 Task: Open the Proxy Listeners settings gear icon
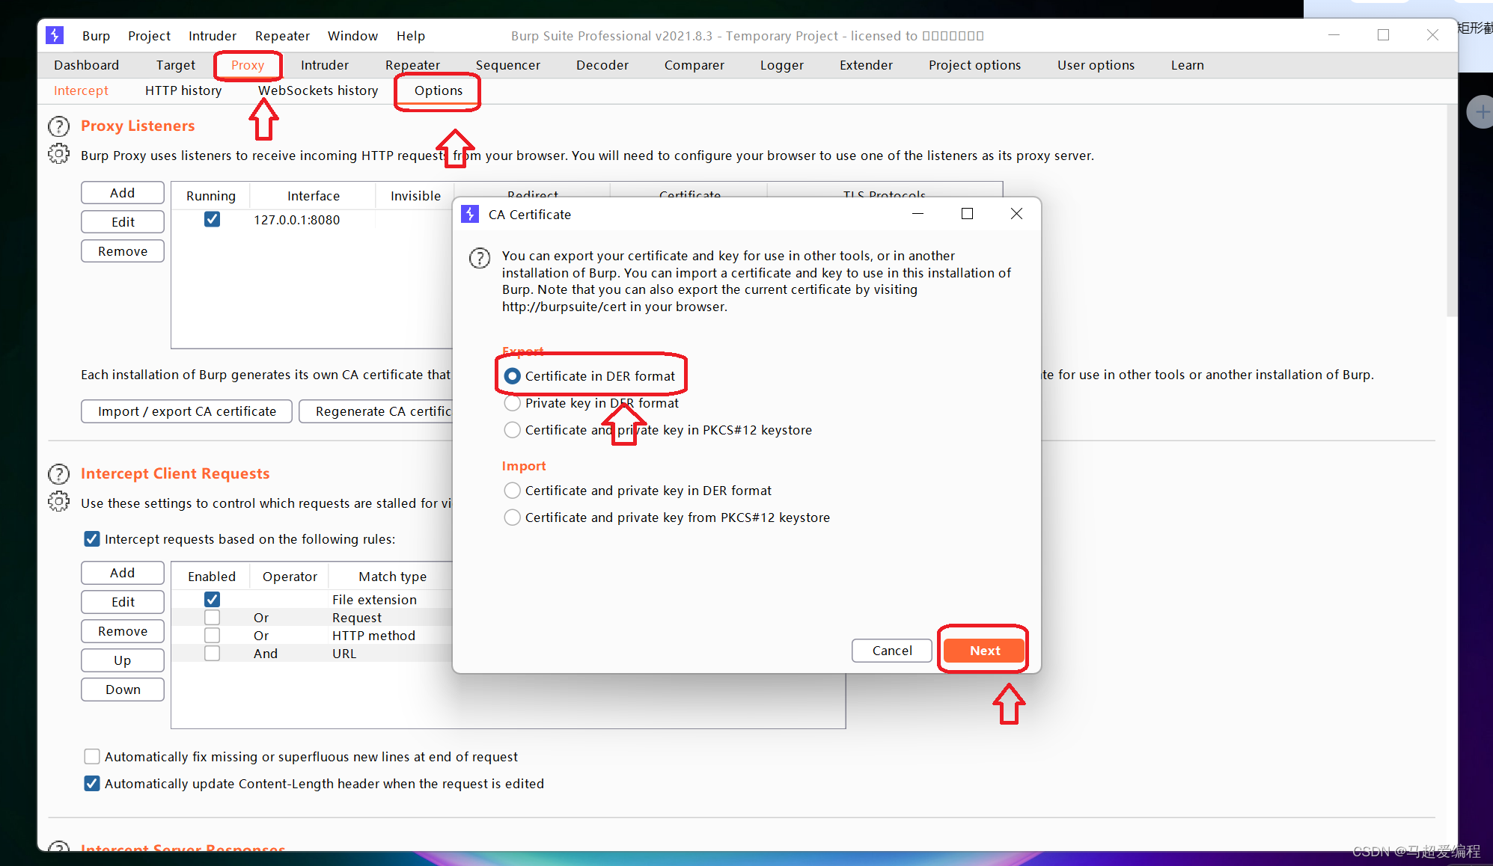coord(58,154)
